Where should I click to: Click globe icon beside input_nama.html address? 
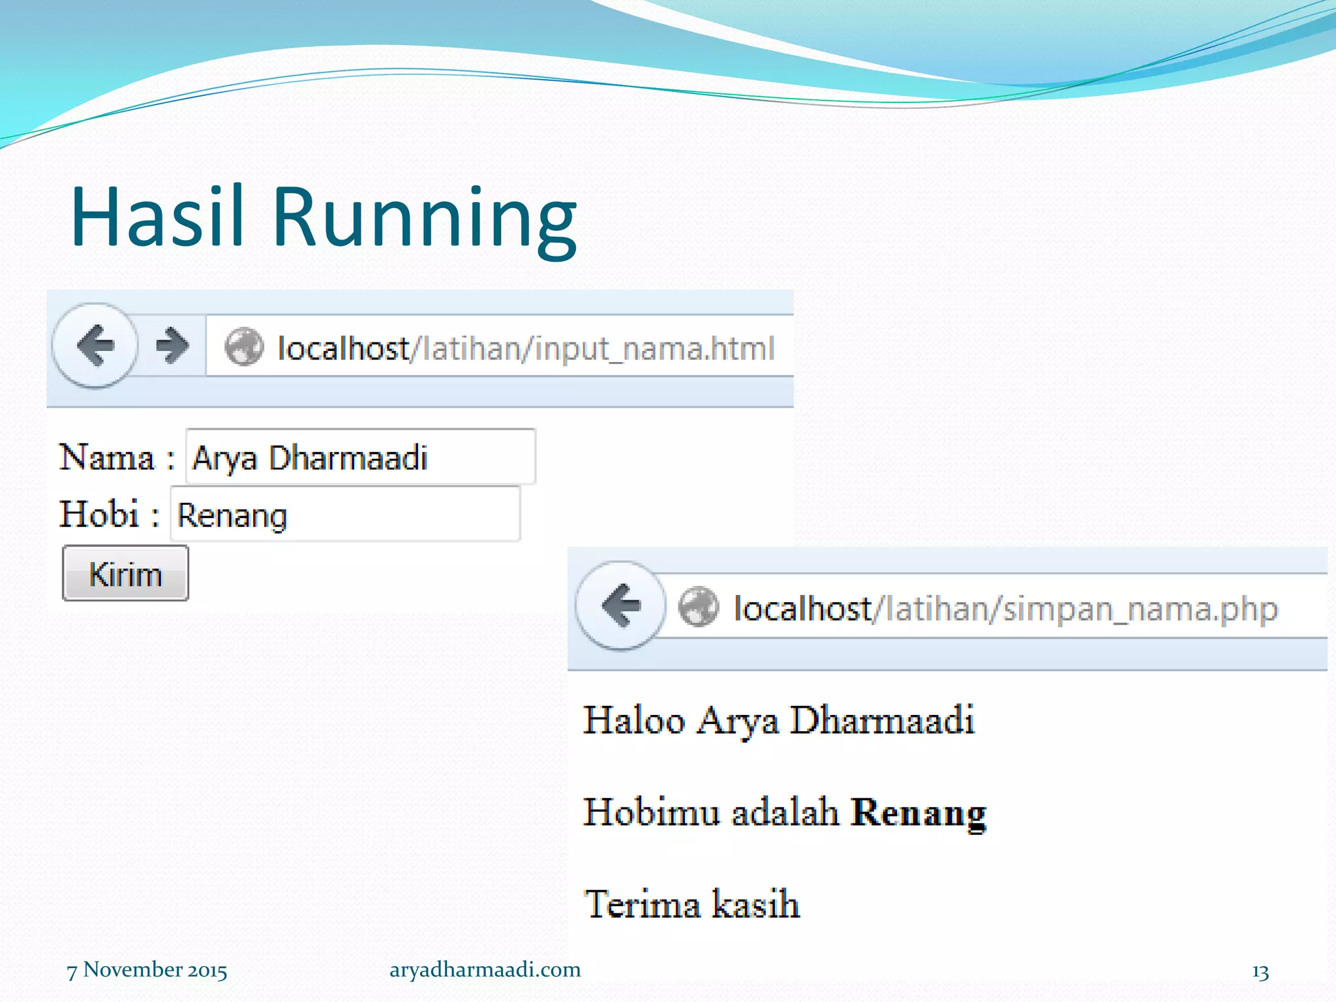(244, 347)
